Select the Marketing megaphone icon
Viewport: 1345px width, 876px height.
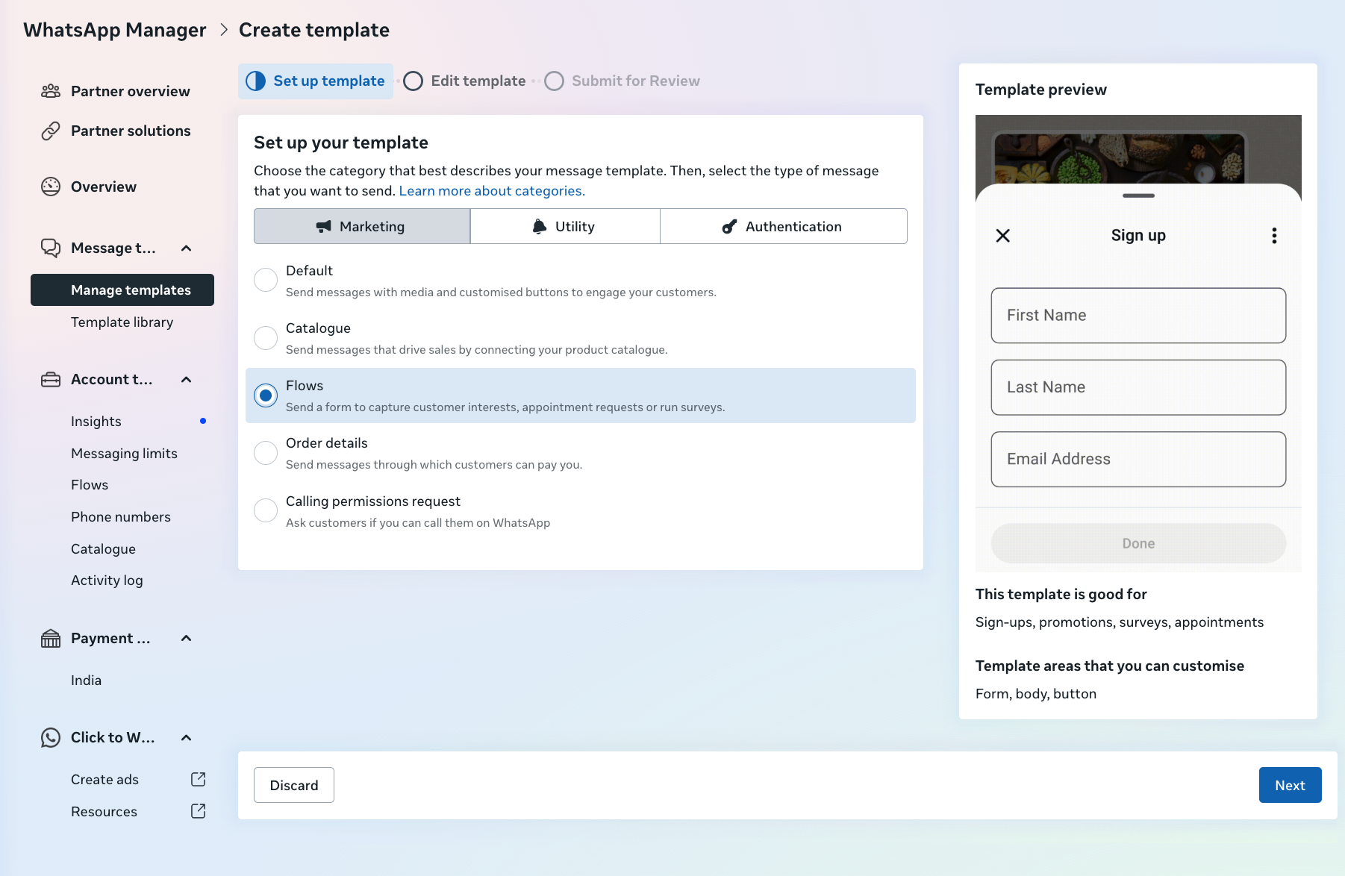pyautogui.click(x=323, y=226)
